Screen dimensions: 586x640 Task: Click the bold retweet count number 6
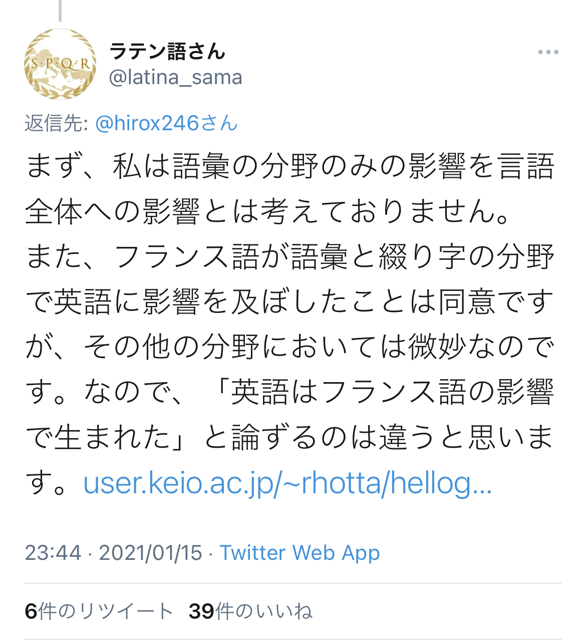tap(31, 611)
